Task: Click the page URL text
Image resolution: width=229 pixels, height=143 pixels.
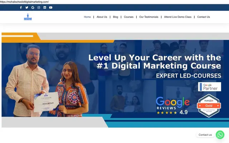Action: coord(24,2)
